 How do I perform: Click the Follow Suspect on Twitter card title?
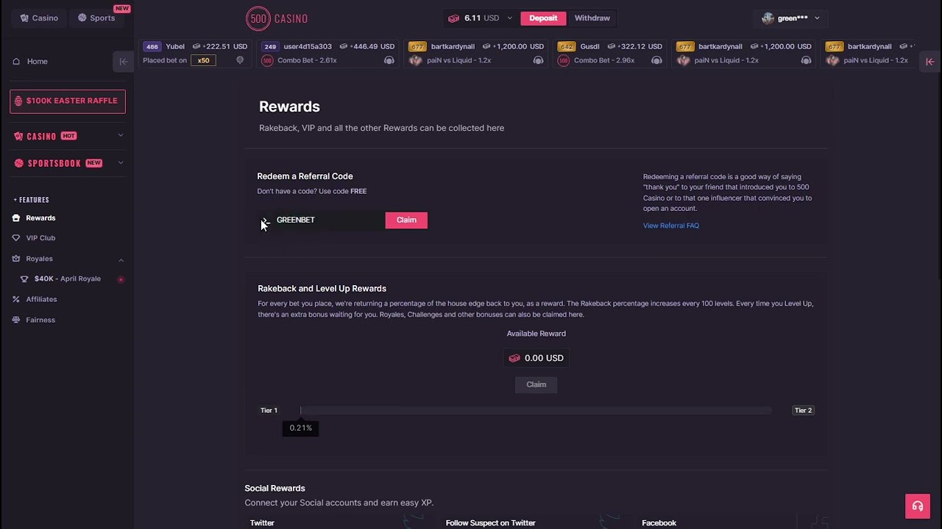click(x=490, y=523)
